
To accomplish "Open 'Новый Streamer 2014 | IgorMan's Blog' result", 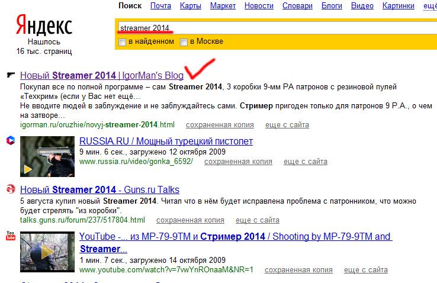I will 102,75.
